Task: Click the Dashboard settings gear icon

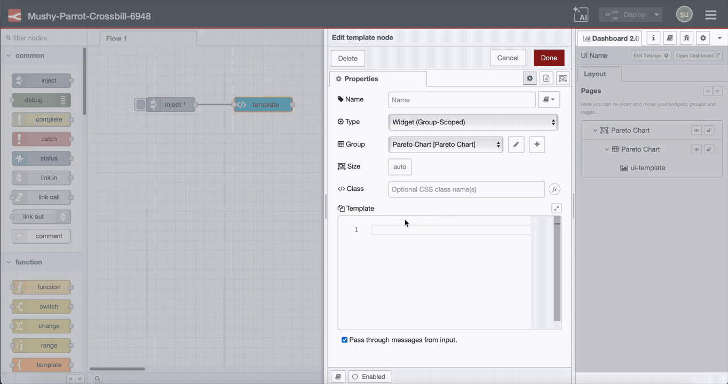Action: (x=703, y=38)
